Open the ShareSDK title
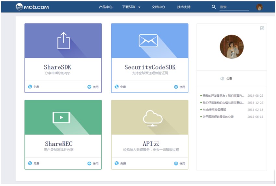The height and width of the screenshot is (186, 276). pos(57,67)
